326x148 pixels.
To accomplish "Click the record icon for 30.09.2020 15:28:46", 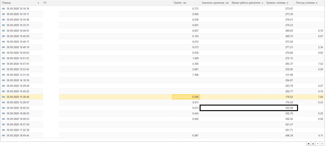I will [4, 97].
